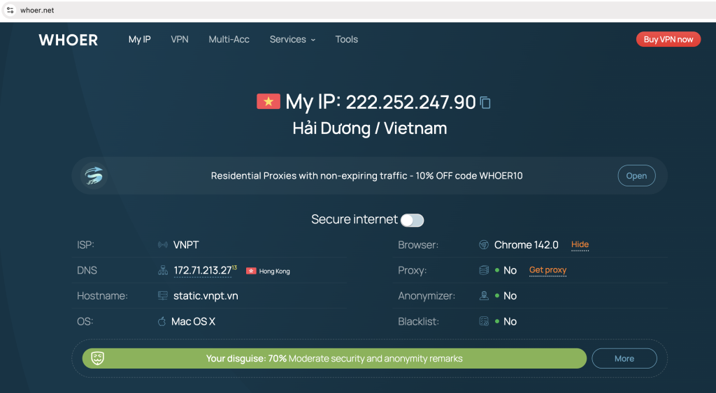Click the Blacklist row icon
This screenshot has width=716, height=393.
click(x=483, y=322)
